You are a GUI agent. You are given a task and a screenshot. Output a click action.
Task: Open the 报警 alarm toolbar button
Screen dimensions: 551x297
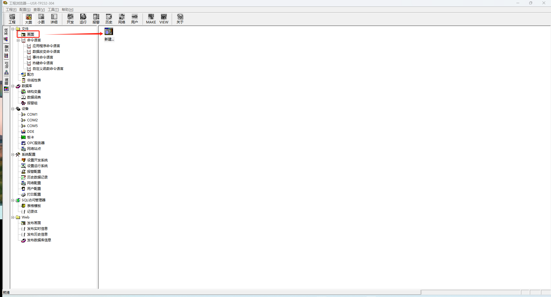click(x=96, y=19)
